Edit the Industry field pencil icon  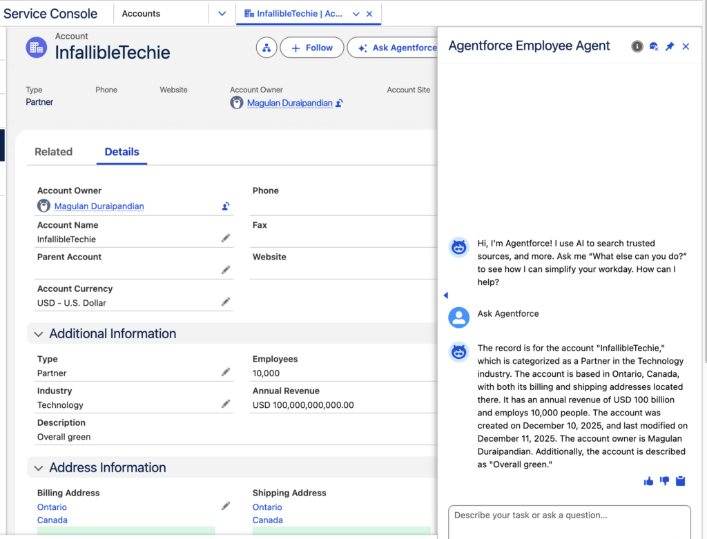tap(226, 404)
